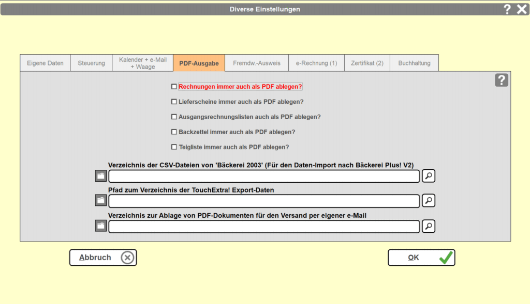Image resolution: width=530 pixels, height=304 pixels.
Task: Enable 'Teigliste immer auch als PDF ablegen' option
Action: (x=174, y=147)
